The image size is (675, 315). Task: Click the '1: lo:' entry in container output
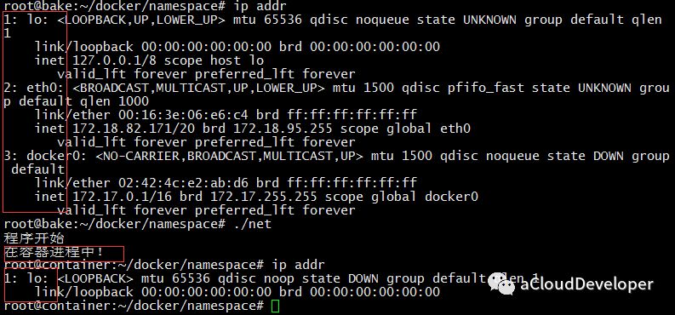coord(26,278)
